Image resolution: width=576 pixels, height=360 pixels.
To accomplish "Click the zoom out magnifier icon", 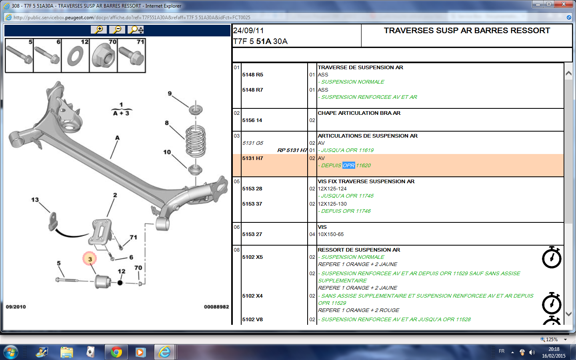I will coord(117,30).
